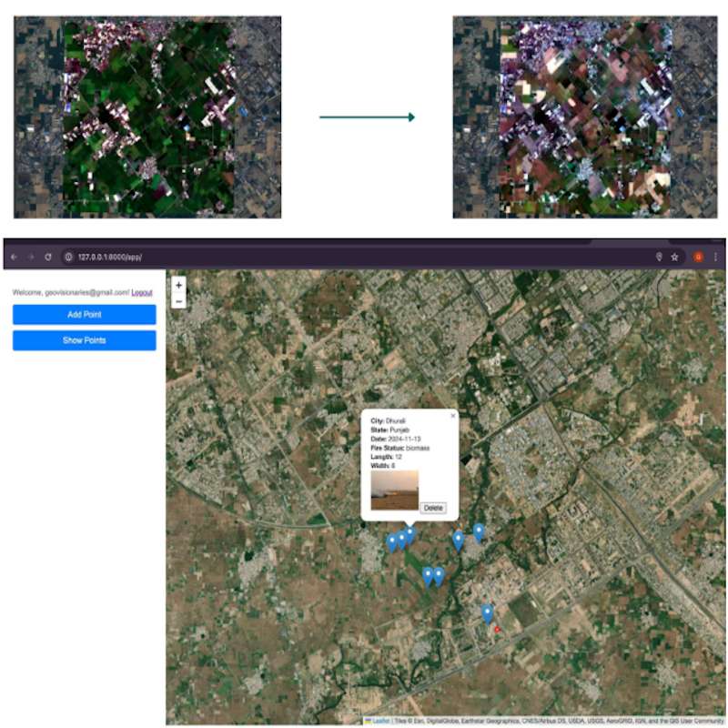This screenshot has width=728, height=728.
Task: Click the small red circle marker on the map
Action: pyautogui.click(x=497, y=629)
